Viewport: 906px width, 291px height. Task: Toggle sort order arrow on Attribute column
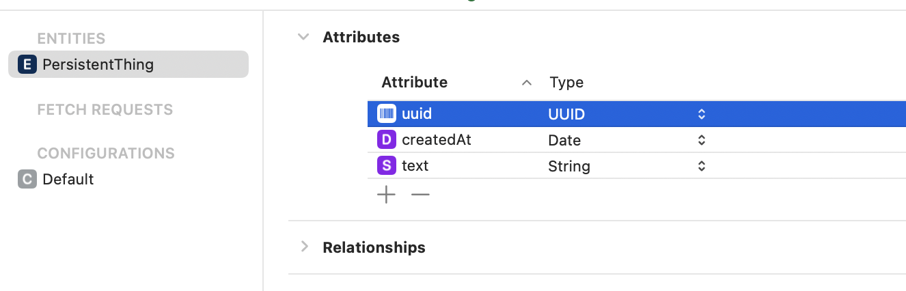tap(526, 83)
